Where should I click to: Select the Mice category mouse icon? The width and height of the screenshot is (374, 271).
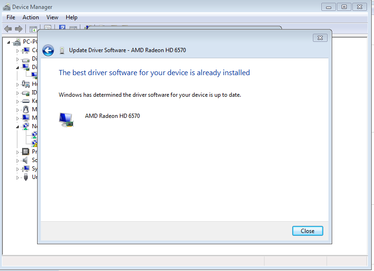pos(26,109)
